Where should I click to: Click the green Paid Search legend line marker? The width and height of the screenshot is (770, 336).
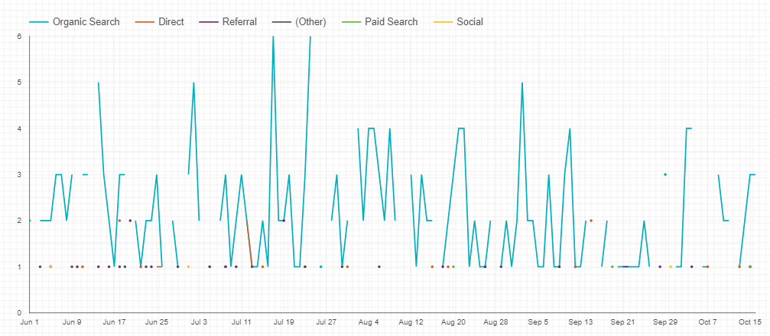click(x=351, y=21)
